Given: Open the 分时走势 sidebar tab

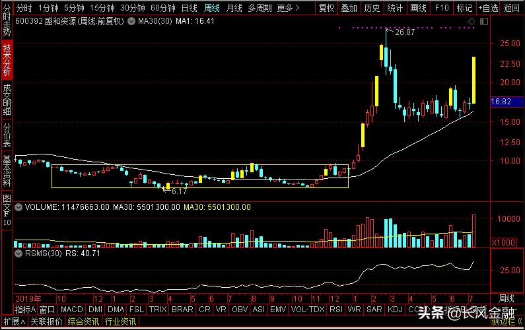Looking at the screenshot, I should click(7, 20).
